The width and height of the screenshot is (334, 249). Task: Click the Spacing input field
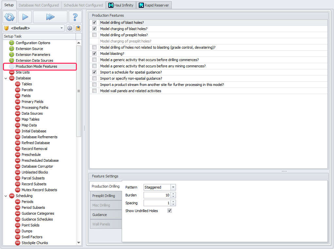click(x=157, y=203)
